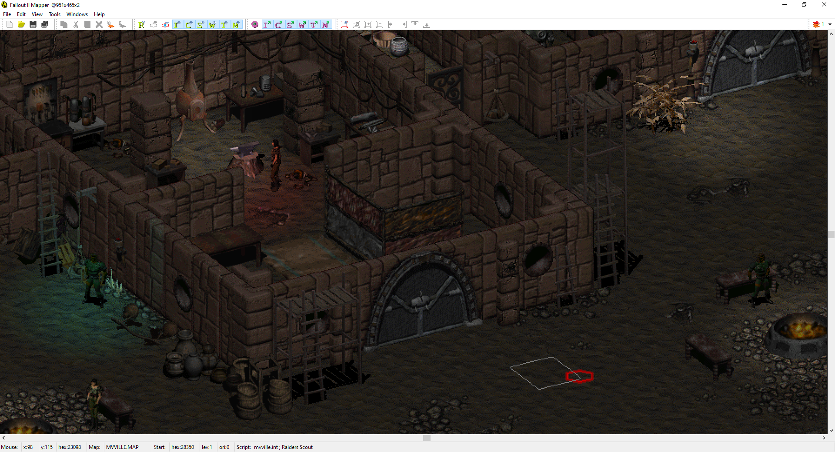Toggle the green I items visibility button
835x452 pixels.
177,25
